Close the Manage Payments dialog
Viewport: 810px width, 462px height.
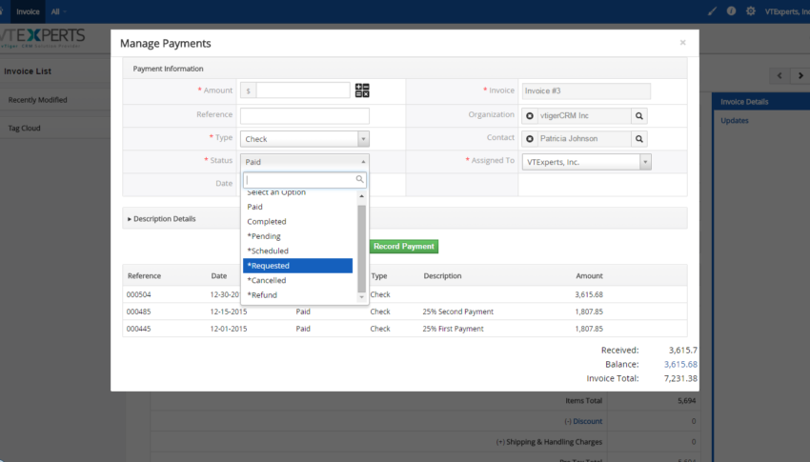(682, 42)
